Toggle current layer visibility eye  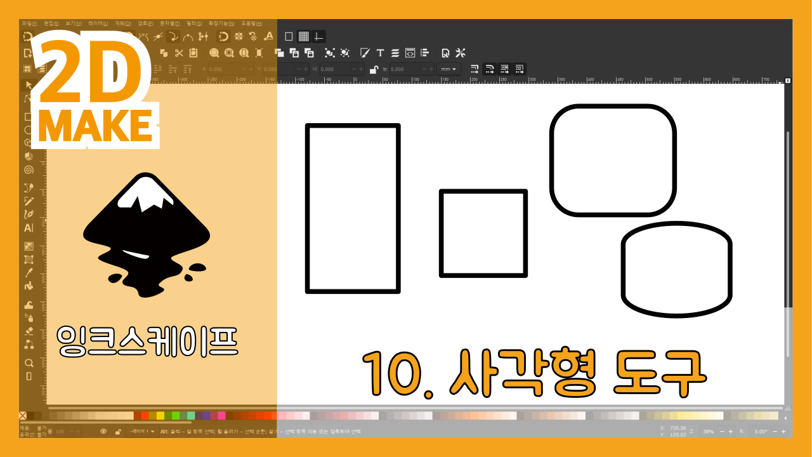pyautogui.click(x=103, y=431)
